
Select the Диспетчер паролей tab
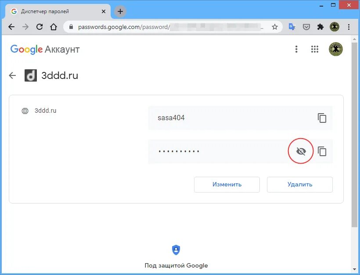coord(58,11)
